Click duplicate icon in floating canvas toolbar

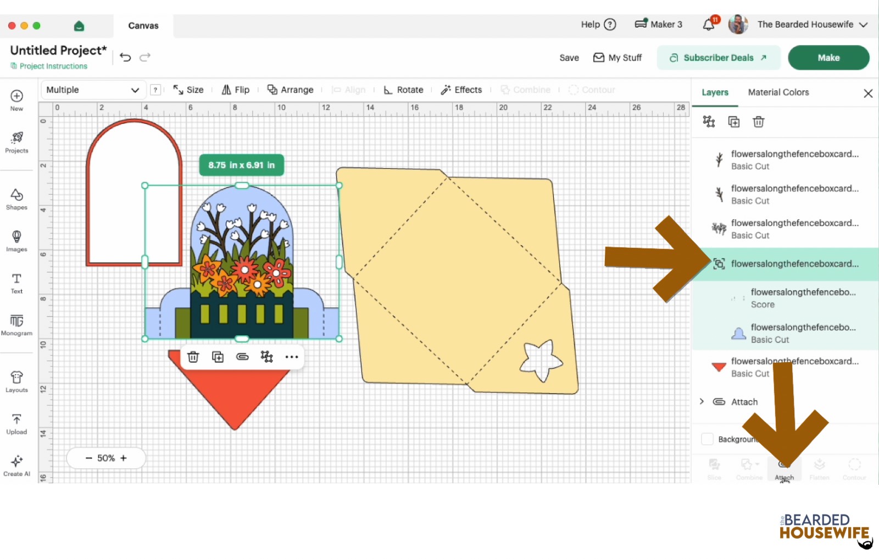coord(218,357)
